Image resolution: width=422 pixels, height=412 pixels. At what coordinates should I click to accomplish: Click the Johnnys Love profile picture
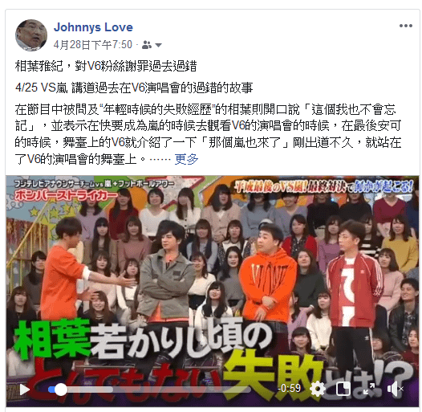[x=31, y=35]
